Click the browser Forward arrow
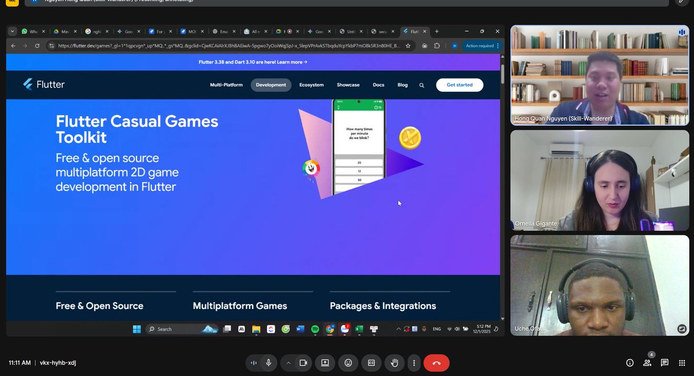This screenshot has height=376, width=694. pos(25,46)
